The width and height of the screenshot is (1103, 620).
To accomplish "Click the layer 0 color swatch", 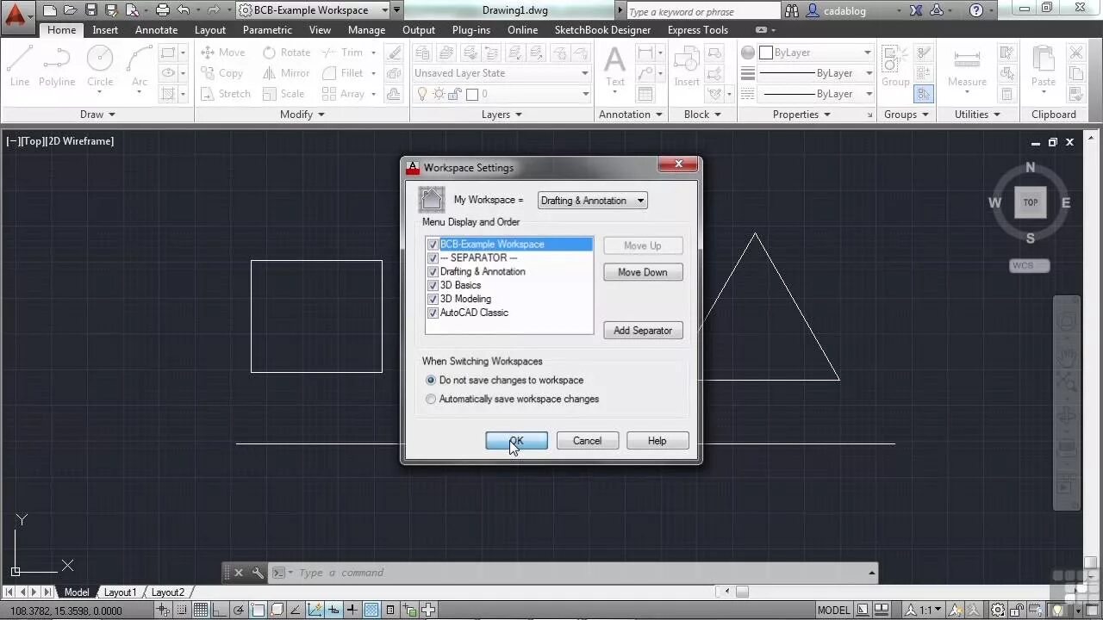I will [471, 94].
